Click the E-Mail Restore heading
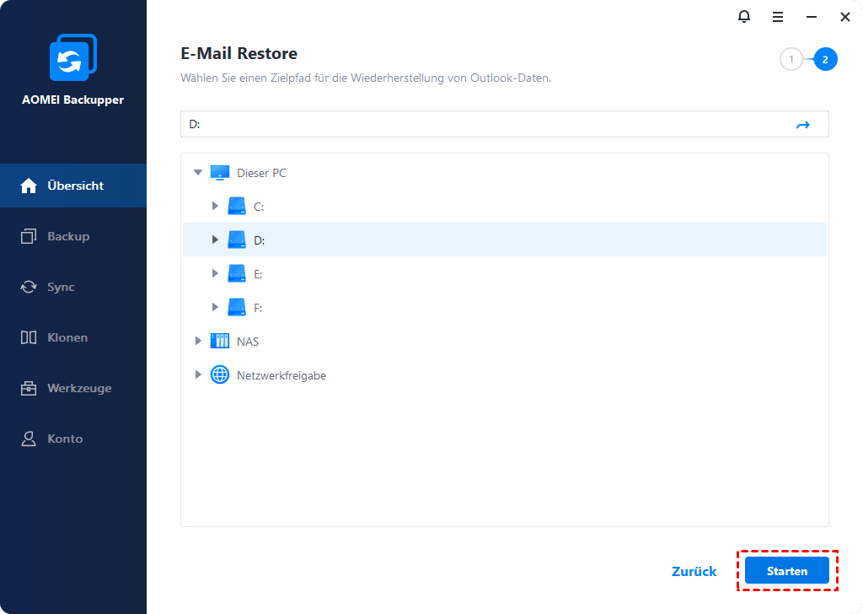Screen dimensions: 863x614 point(239,53)
